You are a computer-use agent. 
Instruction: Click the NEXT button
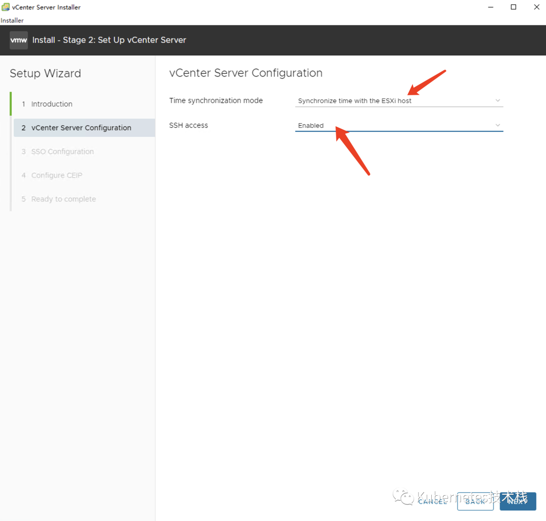tap(518, 501)
